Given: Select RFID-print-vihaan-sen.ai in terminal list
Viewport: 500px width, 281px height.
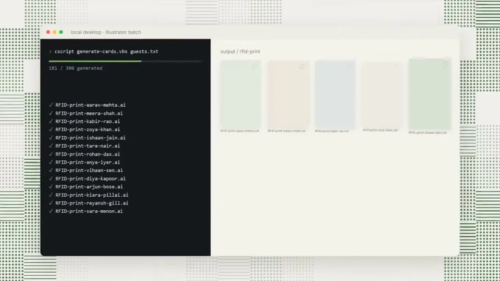Looking at the screenshot, I should [89, 171].
